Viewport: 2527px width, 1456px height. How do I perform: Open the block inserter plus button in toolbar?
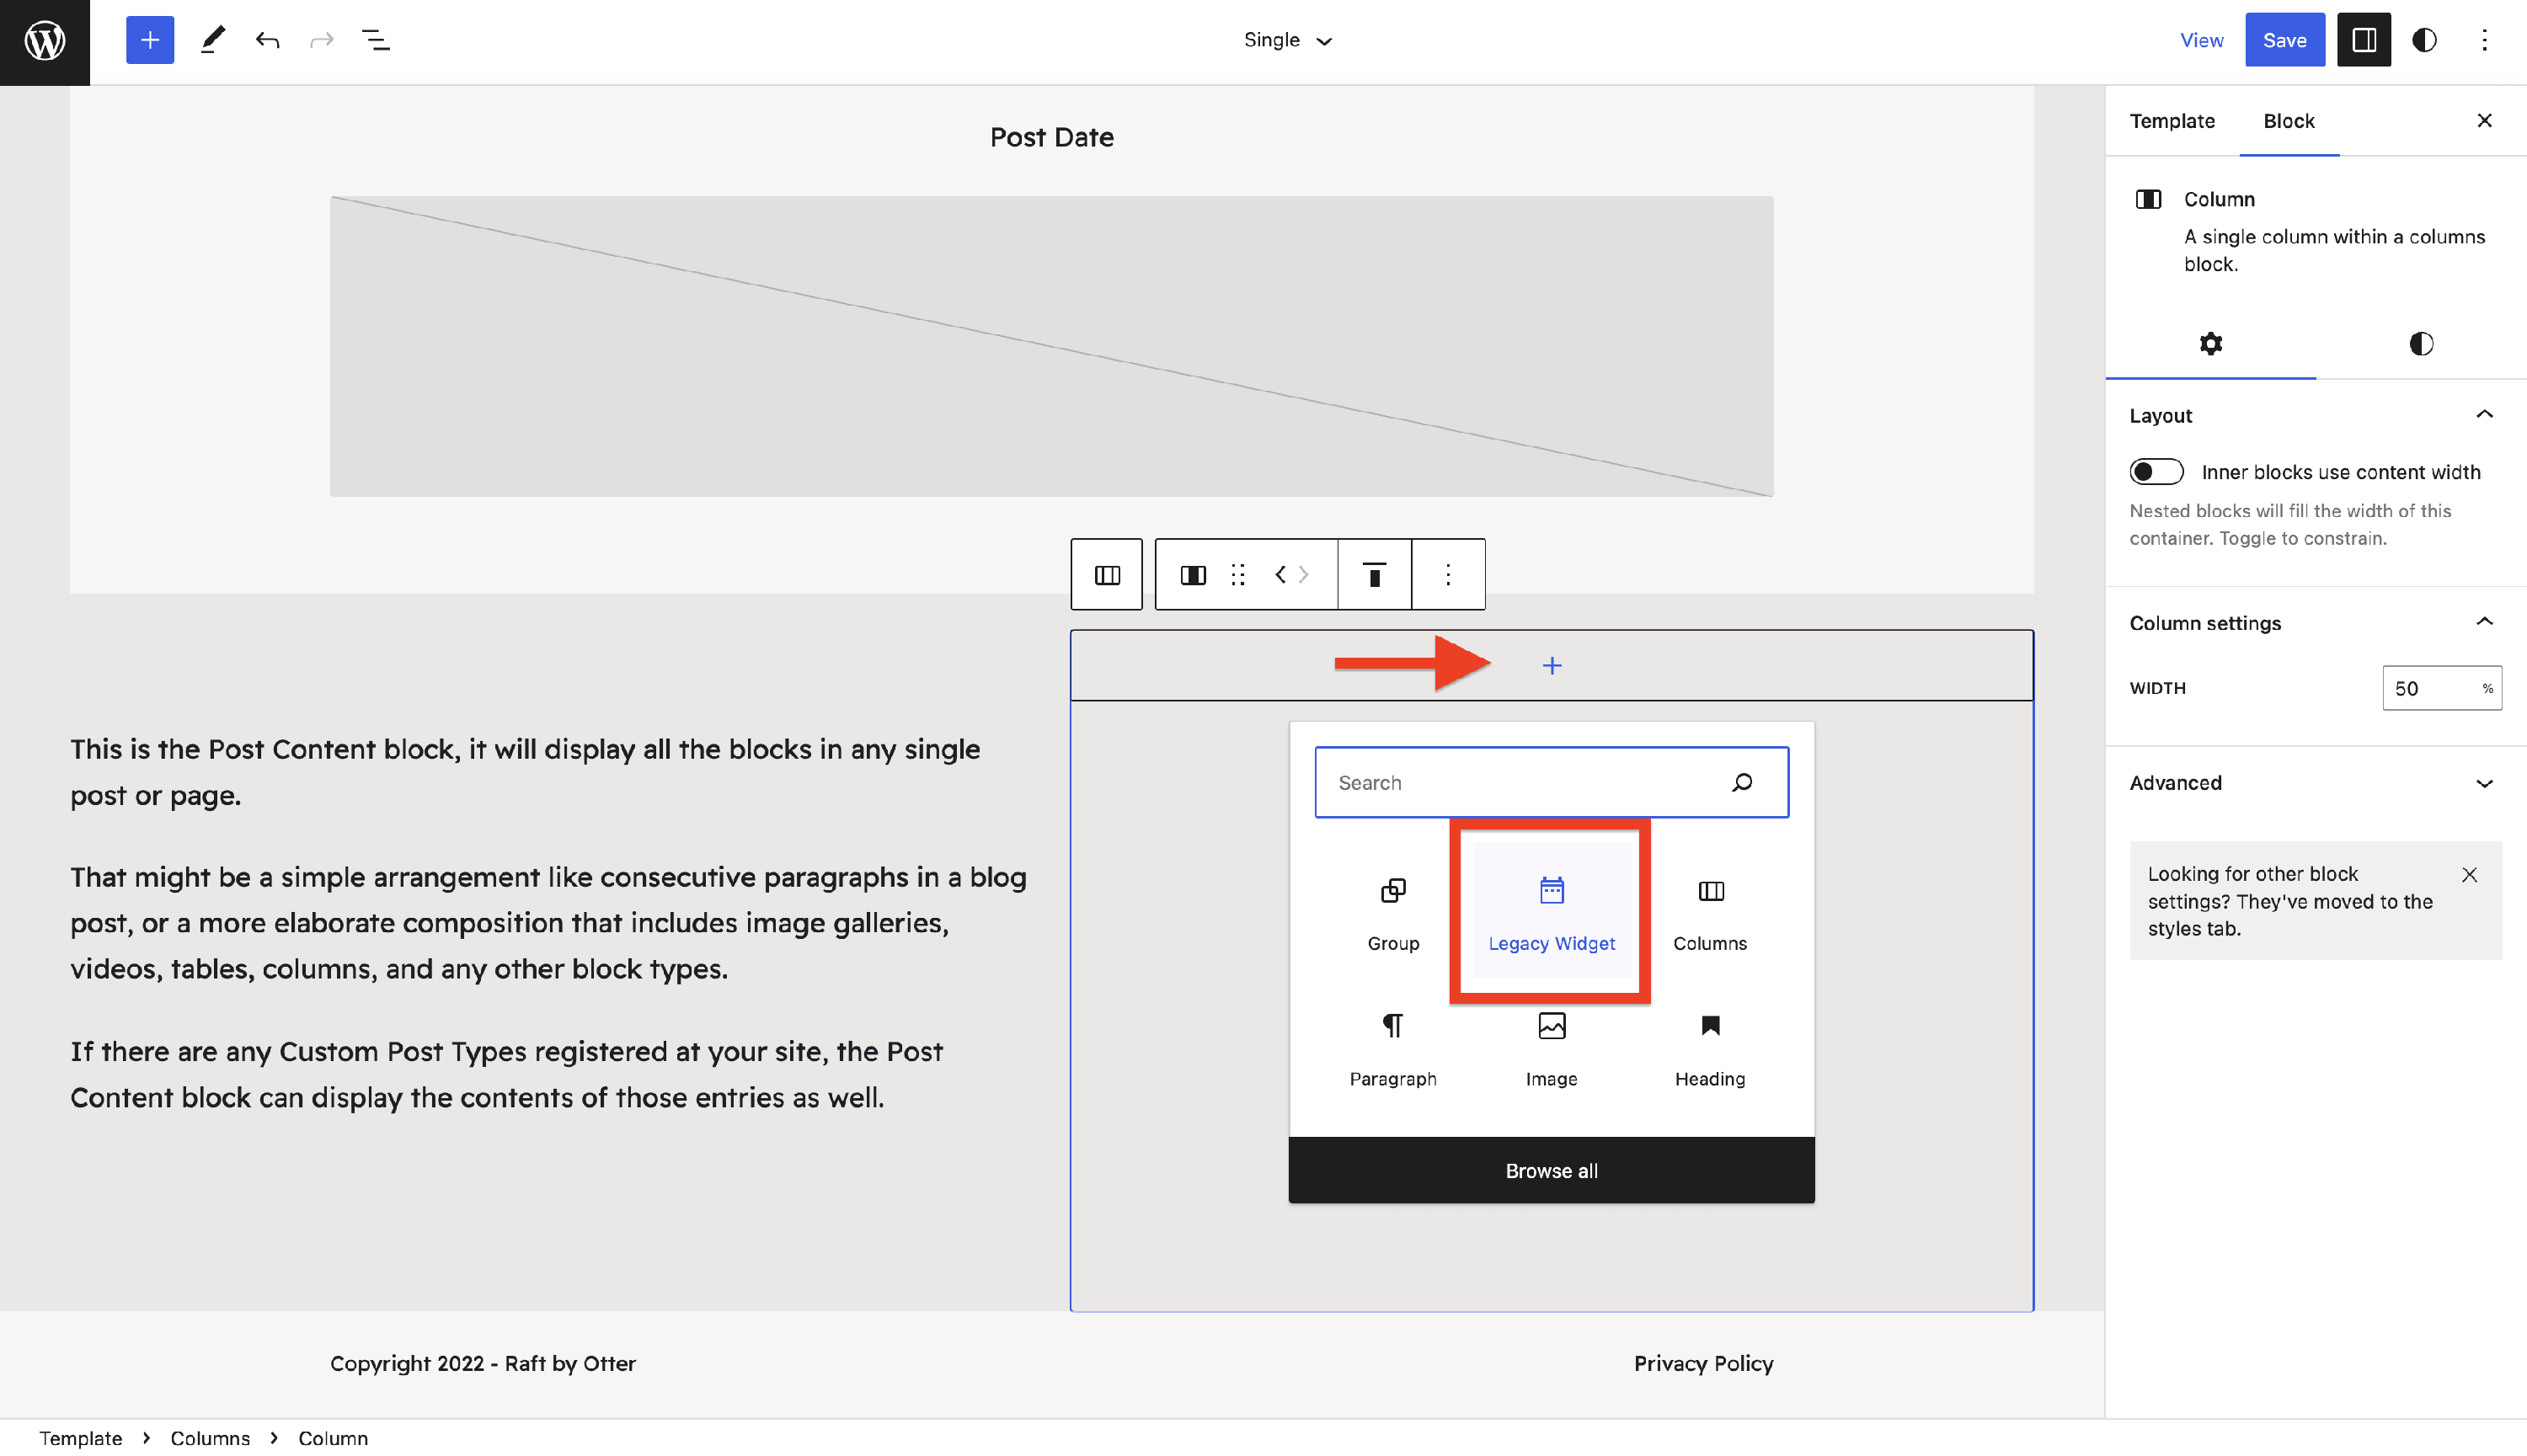(x=149, y=40)
